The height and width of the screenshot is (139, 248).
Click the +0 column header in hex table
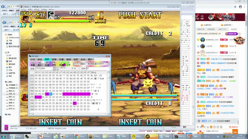click(x=36, y=72)
